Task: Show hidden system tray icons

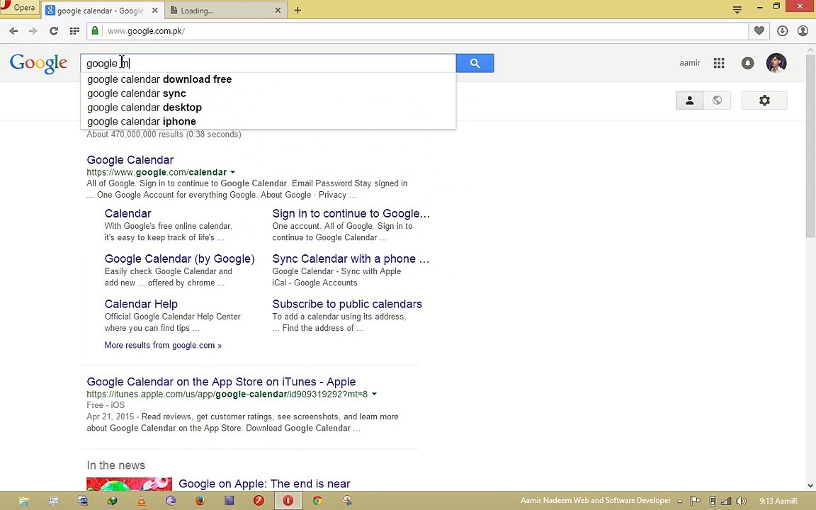Action: click(680, 501)
